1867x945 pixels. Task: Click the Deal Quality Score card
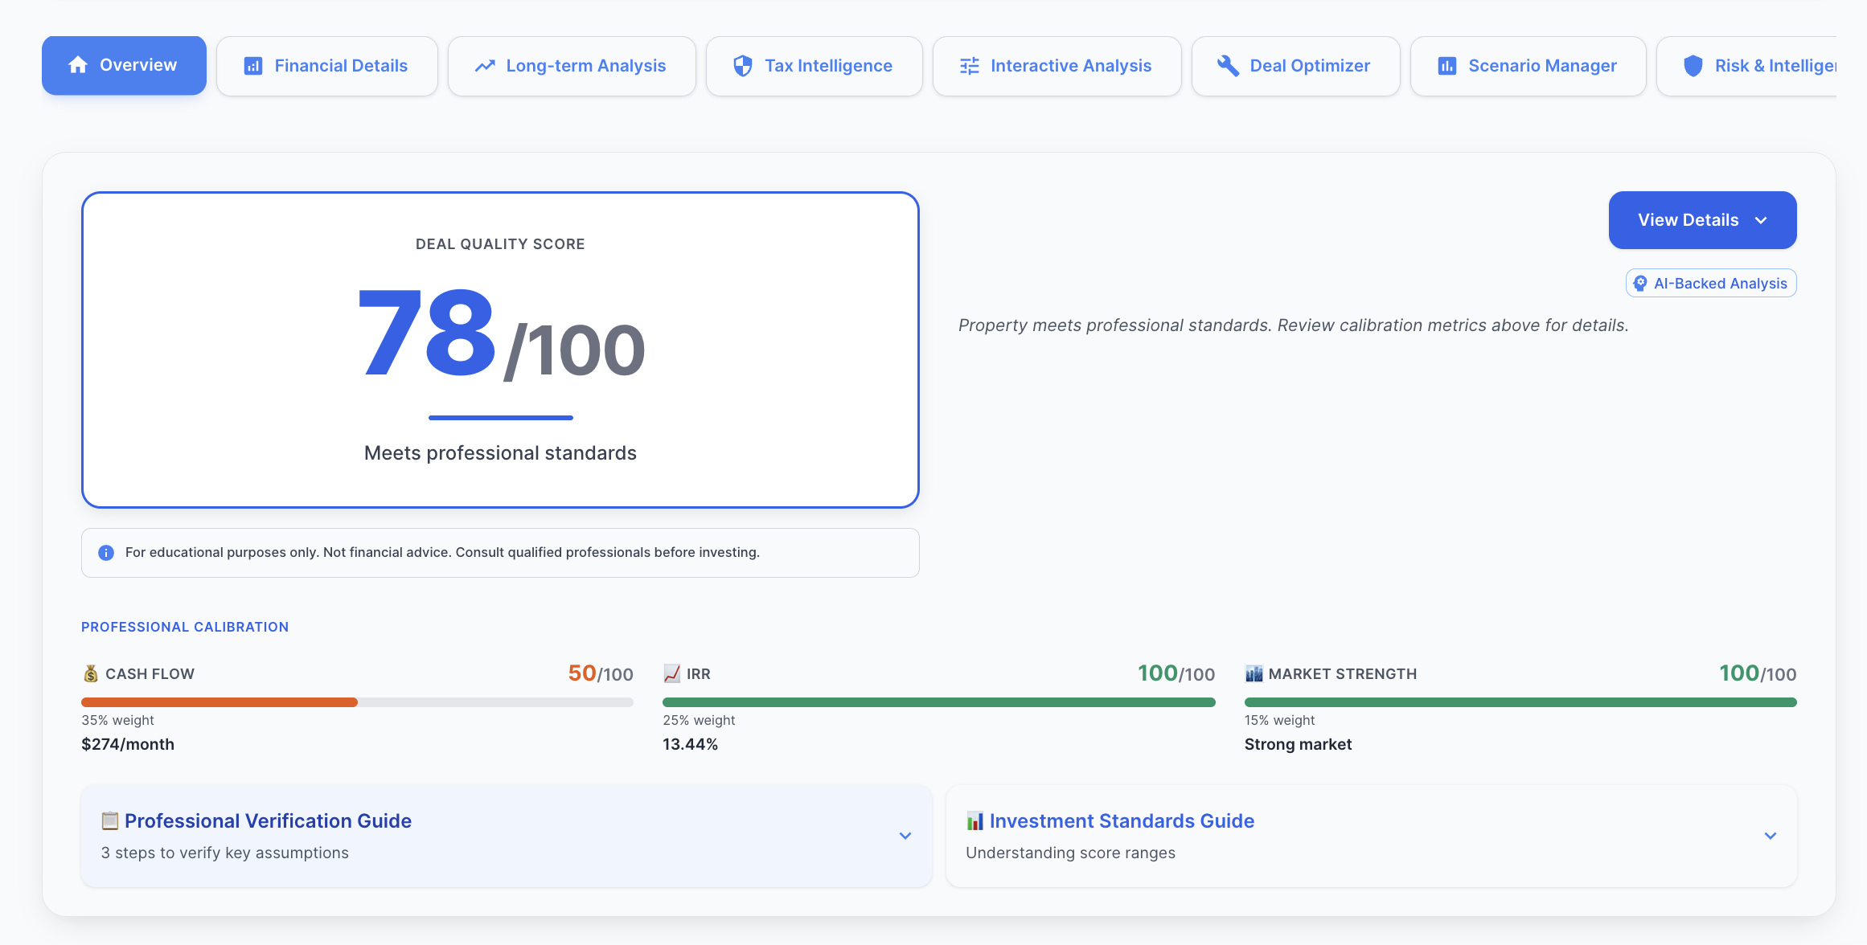[x=500, y=350]
